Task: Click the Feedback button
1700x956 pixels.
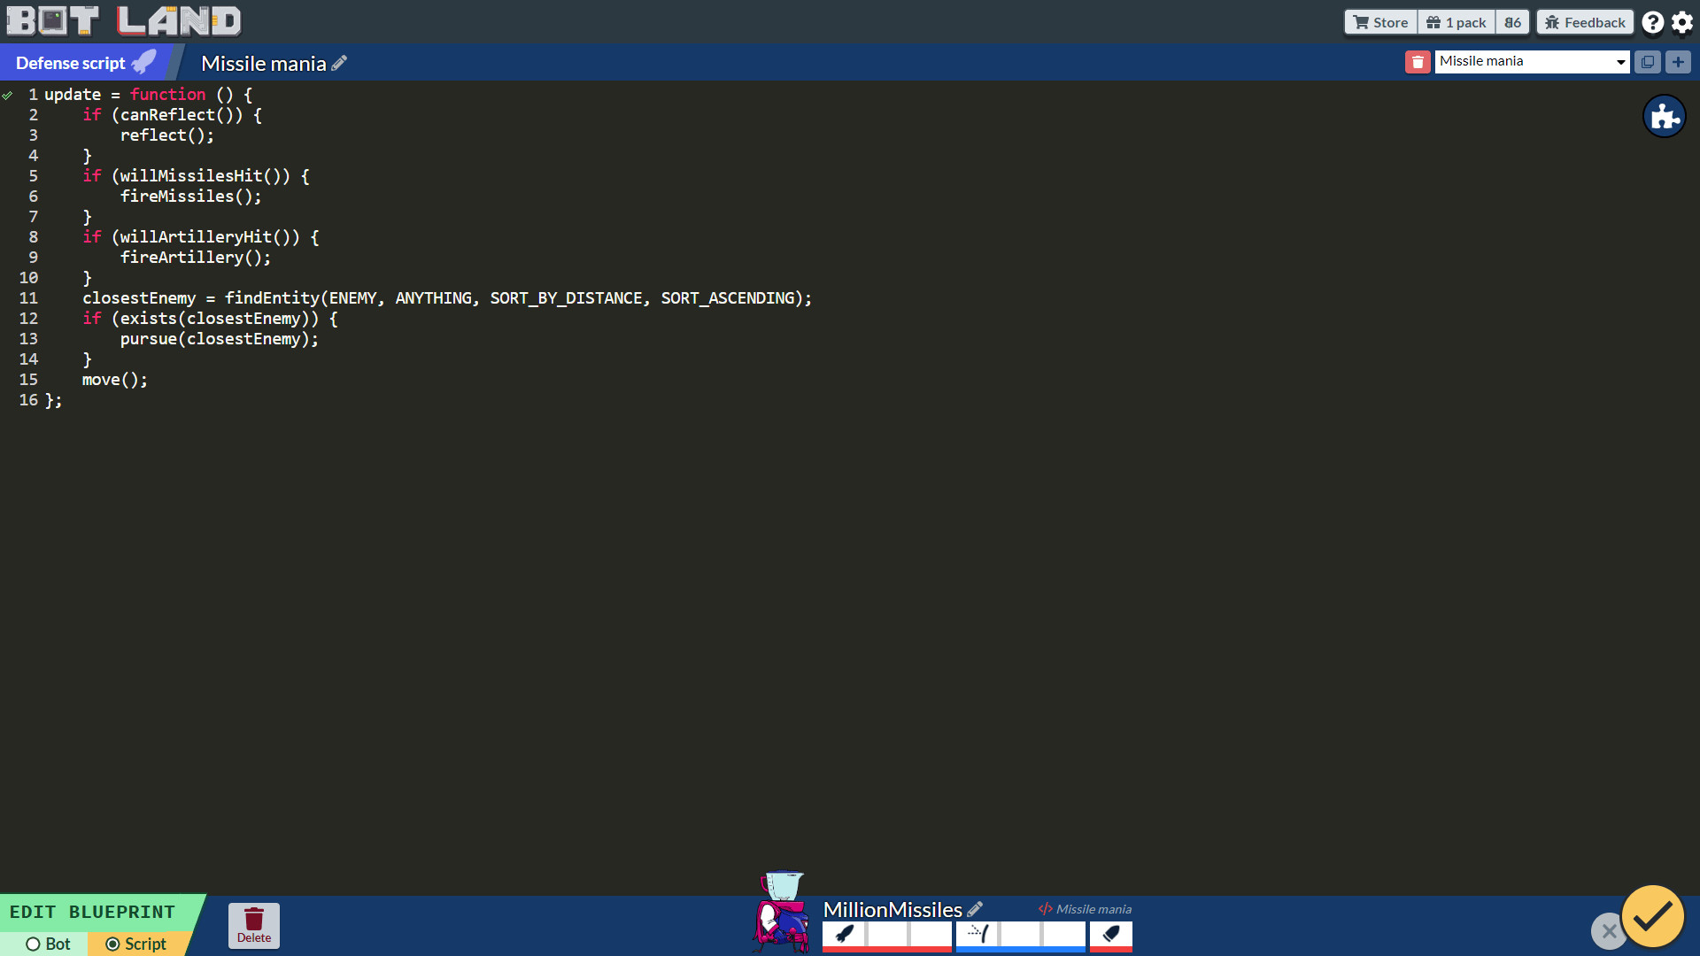Action: 1584,21
